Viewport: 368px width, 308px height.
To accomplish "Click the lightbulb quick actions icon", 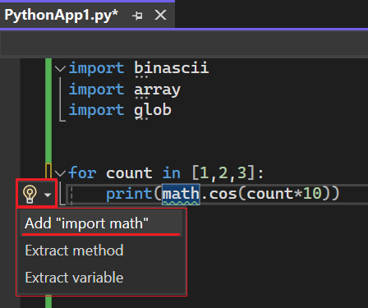I will (30, 194).
